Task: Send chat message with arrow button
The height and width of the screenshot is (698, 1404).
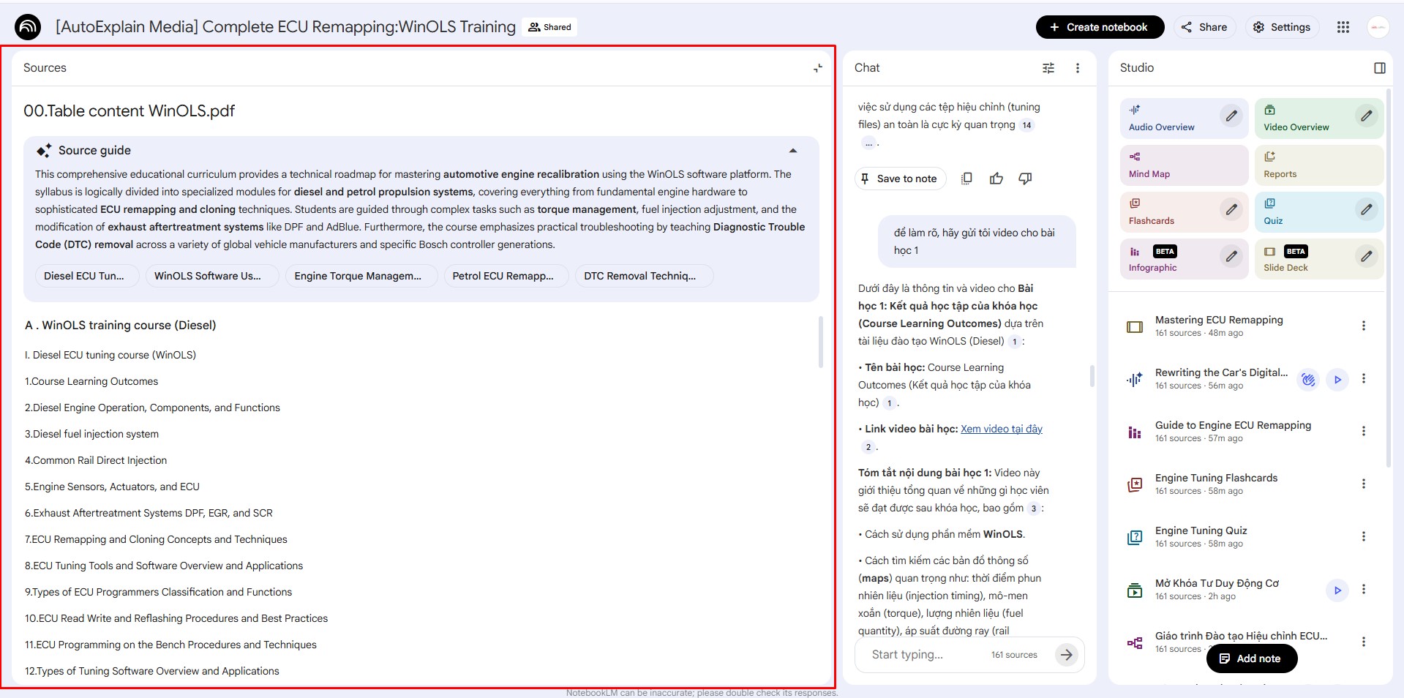Action: 1066,655
